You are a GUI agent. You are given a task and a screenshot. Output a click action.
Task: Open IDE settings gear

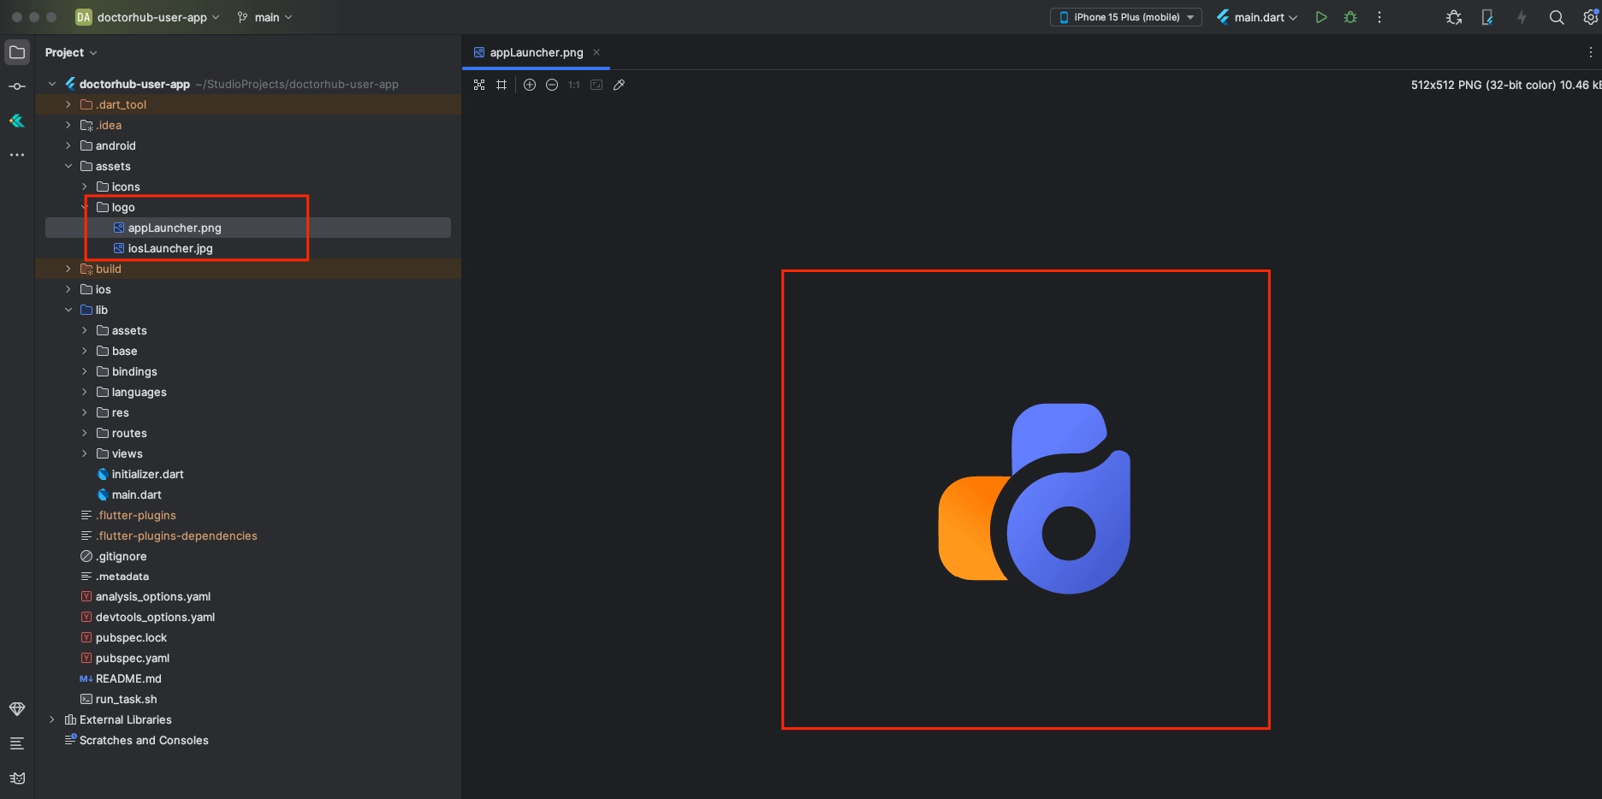coord(1591,17)
